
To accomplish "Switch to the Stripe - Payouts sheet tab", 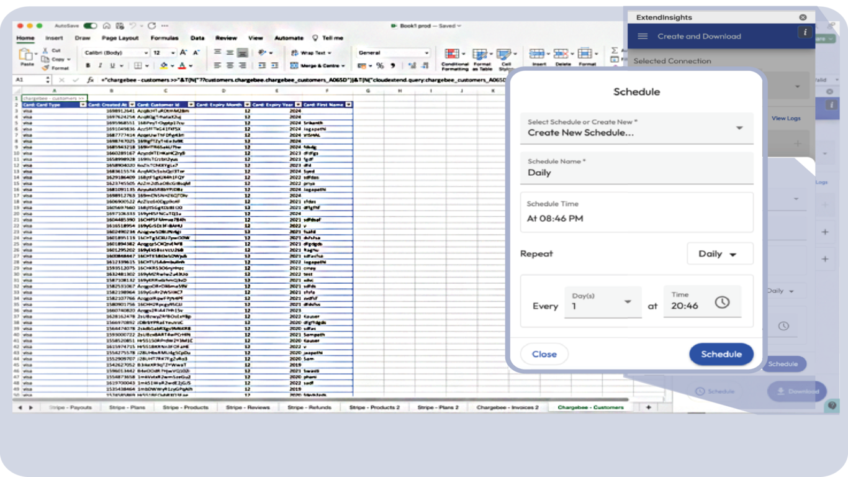I will pos(70,407).
